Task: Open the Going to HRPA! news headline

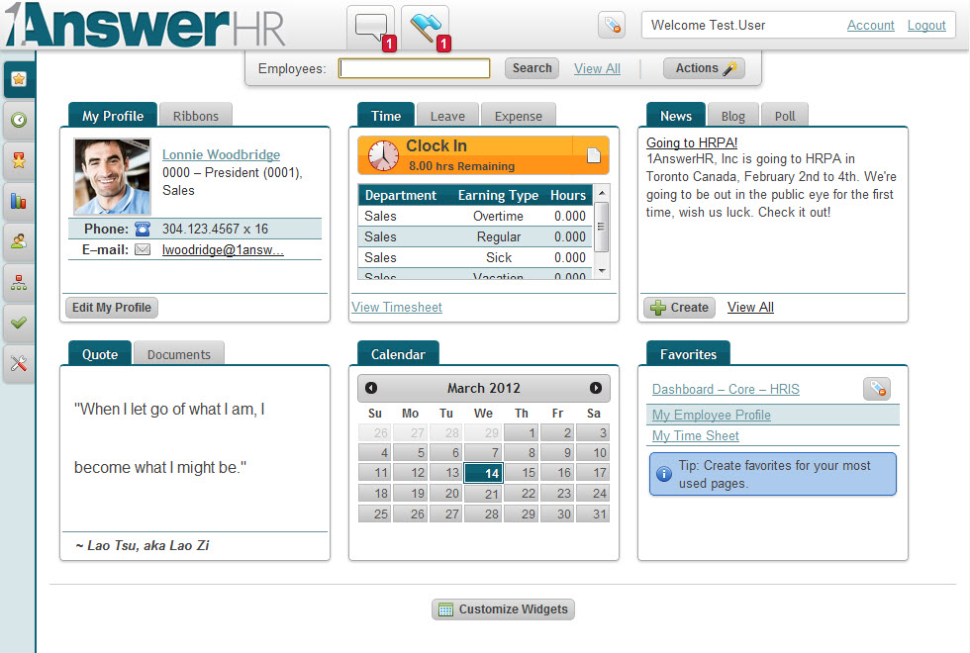Action: pos(692,142)
